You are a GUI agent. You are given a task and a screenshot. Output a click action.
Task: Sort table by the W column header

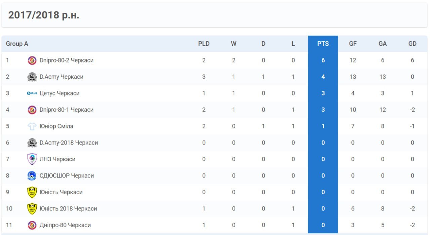233,44
